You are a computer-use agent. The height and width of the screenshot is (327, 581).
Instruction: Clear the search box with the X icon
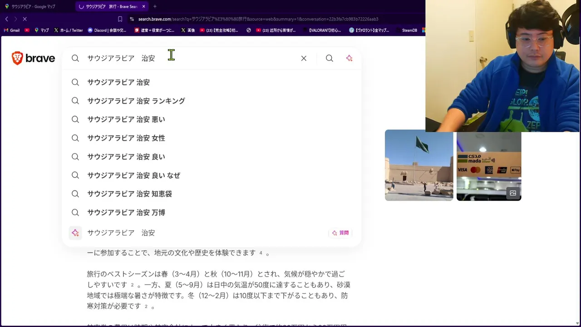coord(304,58)
